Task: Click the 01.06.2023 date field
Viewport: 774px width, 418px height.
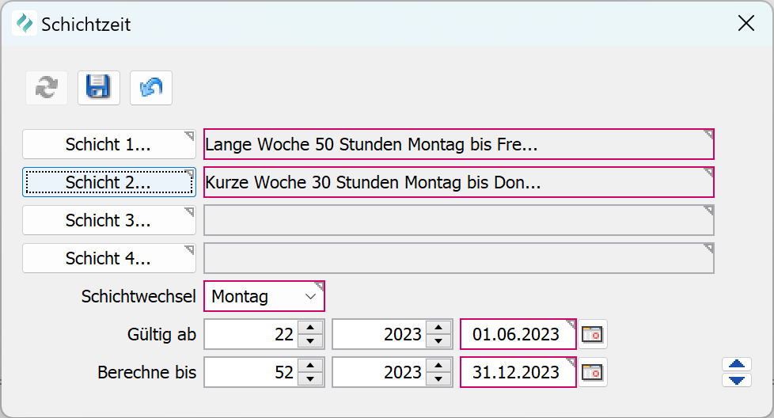Action: point(518,334)
